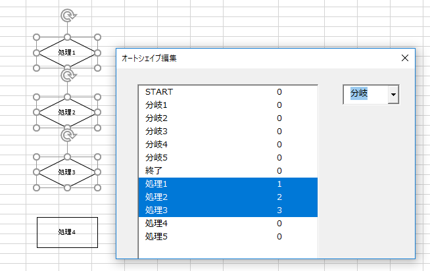Click the value 1 beside 処理1
This screenshot has height=271, width=430.
point(279,184)
